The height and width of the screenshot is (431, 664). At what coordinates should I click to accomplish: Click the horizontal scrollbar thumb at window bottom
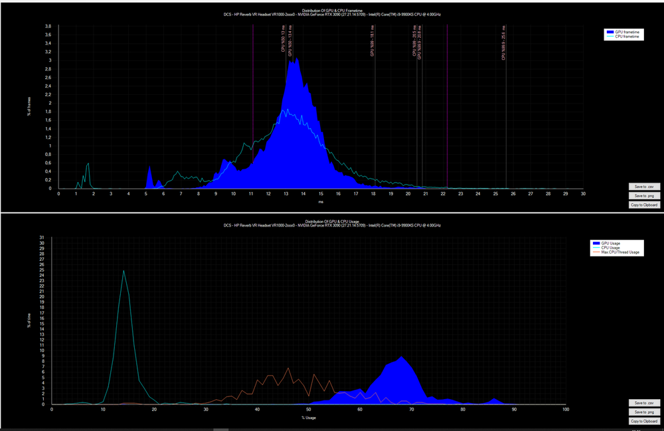220,429
